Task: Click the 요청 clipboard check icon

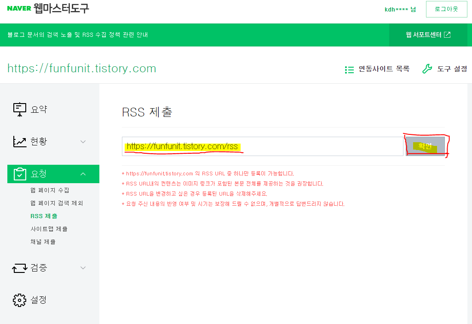Action: [20, 174]
